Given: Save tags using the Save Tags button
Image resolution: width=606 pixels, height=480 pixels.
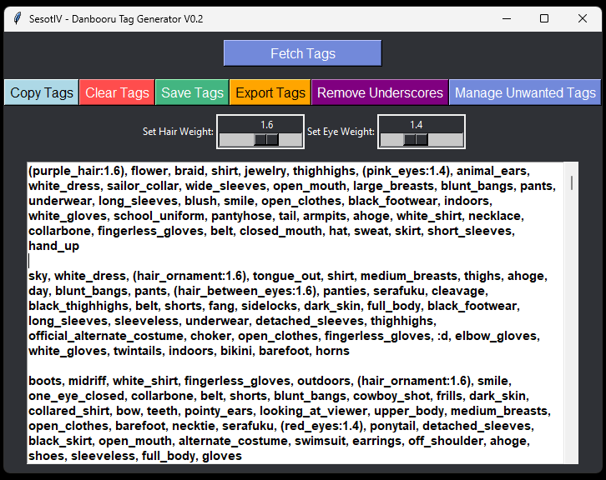Looking at the screenshot, I should click(192, 92).
